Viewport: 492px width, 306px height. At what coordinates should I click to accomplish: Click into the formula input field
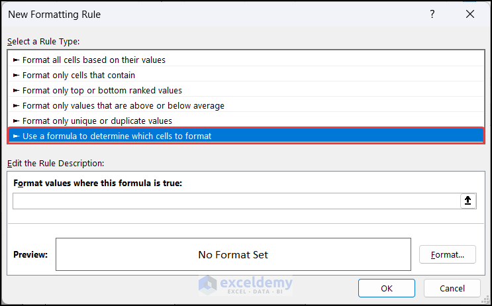pyautogui.click(x=235, y=201)
